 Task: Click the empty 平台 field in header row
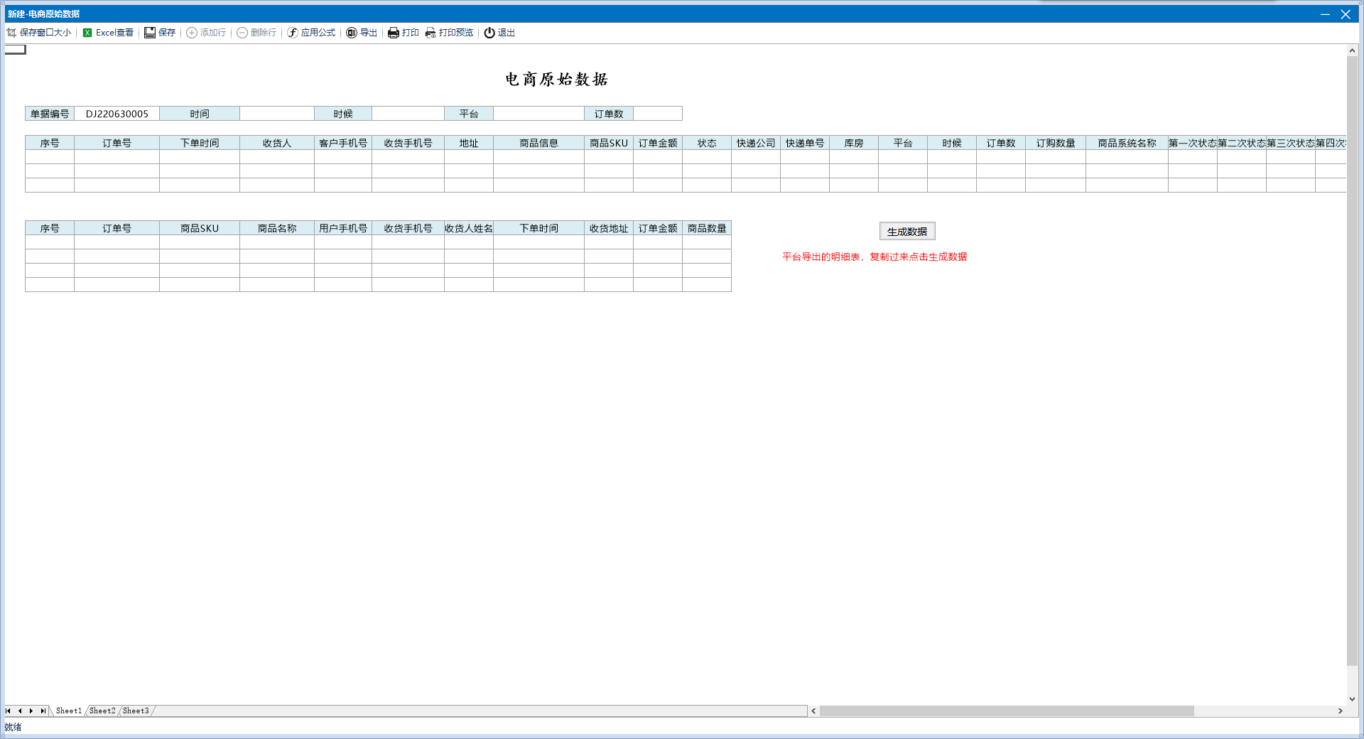click(538, 114)
